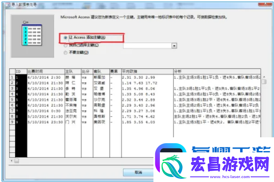
Task: Click the 平均欧指 column header
Action: click(x=148, y=71)
